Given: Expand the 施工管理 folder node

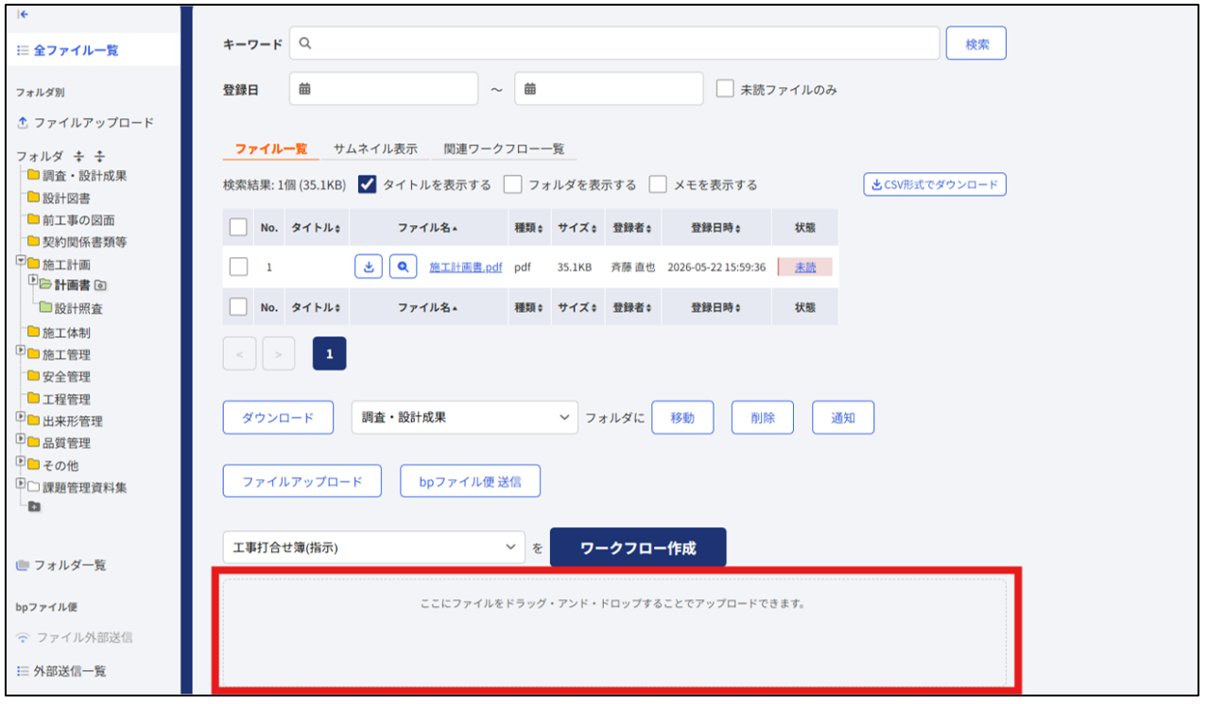Looking at the screenshot, I should click(21, 351).
